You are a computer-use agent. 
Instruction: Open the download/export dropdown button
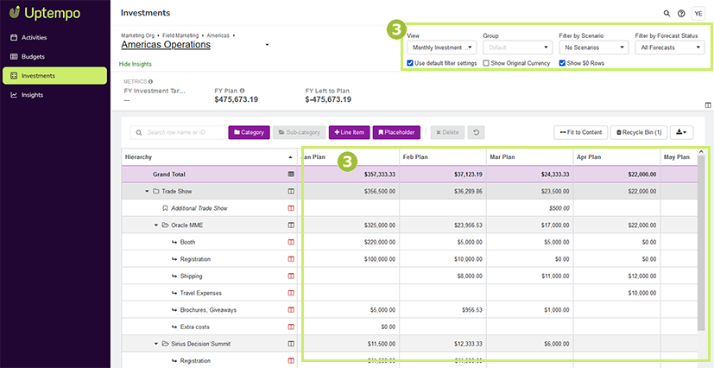coord(682,132)
